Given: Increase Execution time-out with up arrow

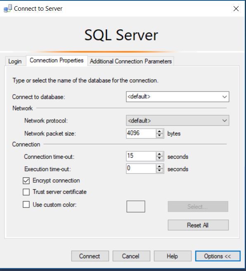Looking at the screenshot, I should click(159, 167).
